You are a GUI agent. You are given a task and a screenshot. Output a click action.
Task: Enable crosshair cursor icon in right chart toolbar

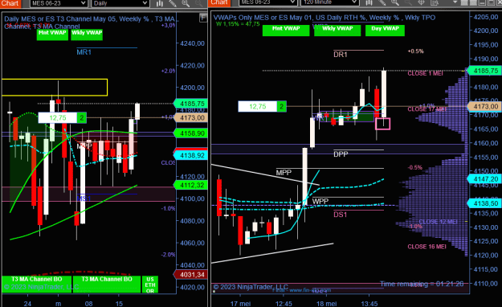[422, 2]
